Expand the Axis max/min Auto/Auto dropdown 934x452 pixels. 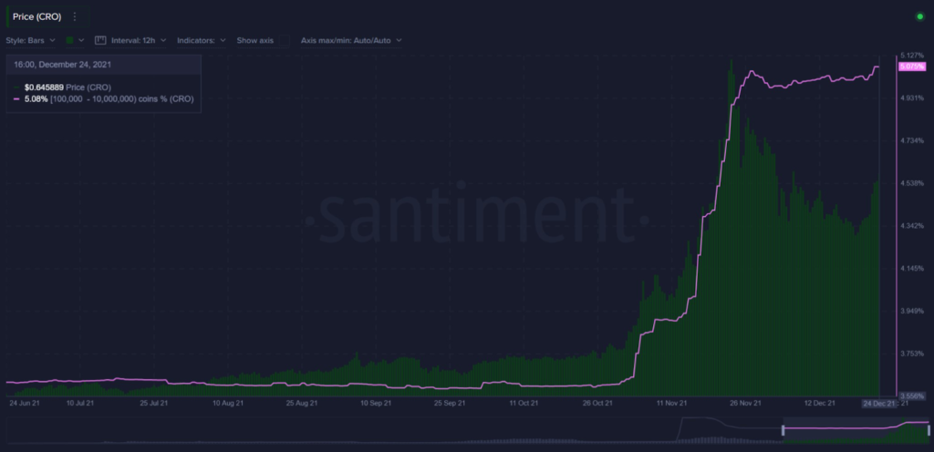point(351,40)
